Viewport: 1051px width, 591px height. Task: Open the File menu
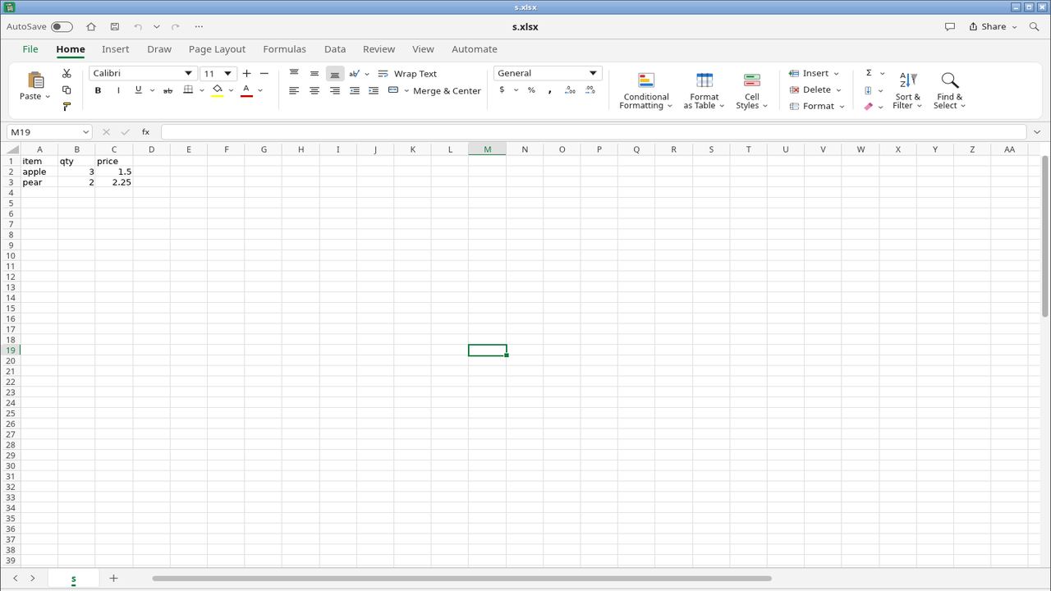30,49
